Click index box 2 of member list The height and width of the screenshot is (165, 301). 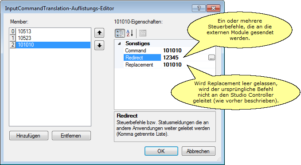(x=13, y=45)
